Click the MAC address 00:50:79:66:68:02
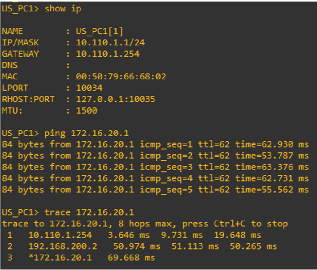Screen dimensions: 317x270 click(121, 76)
